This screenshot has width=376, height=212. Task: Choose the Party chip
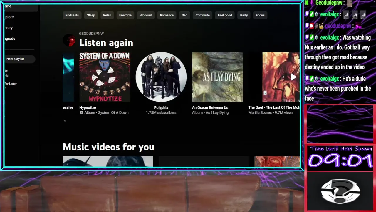(x=244, y=15)
